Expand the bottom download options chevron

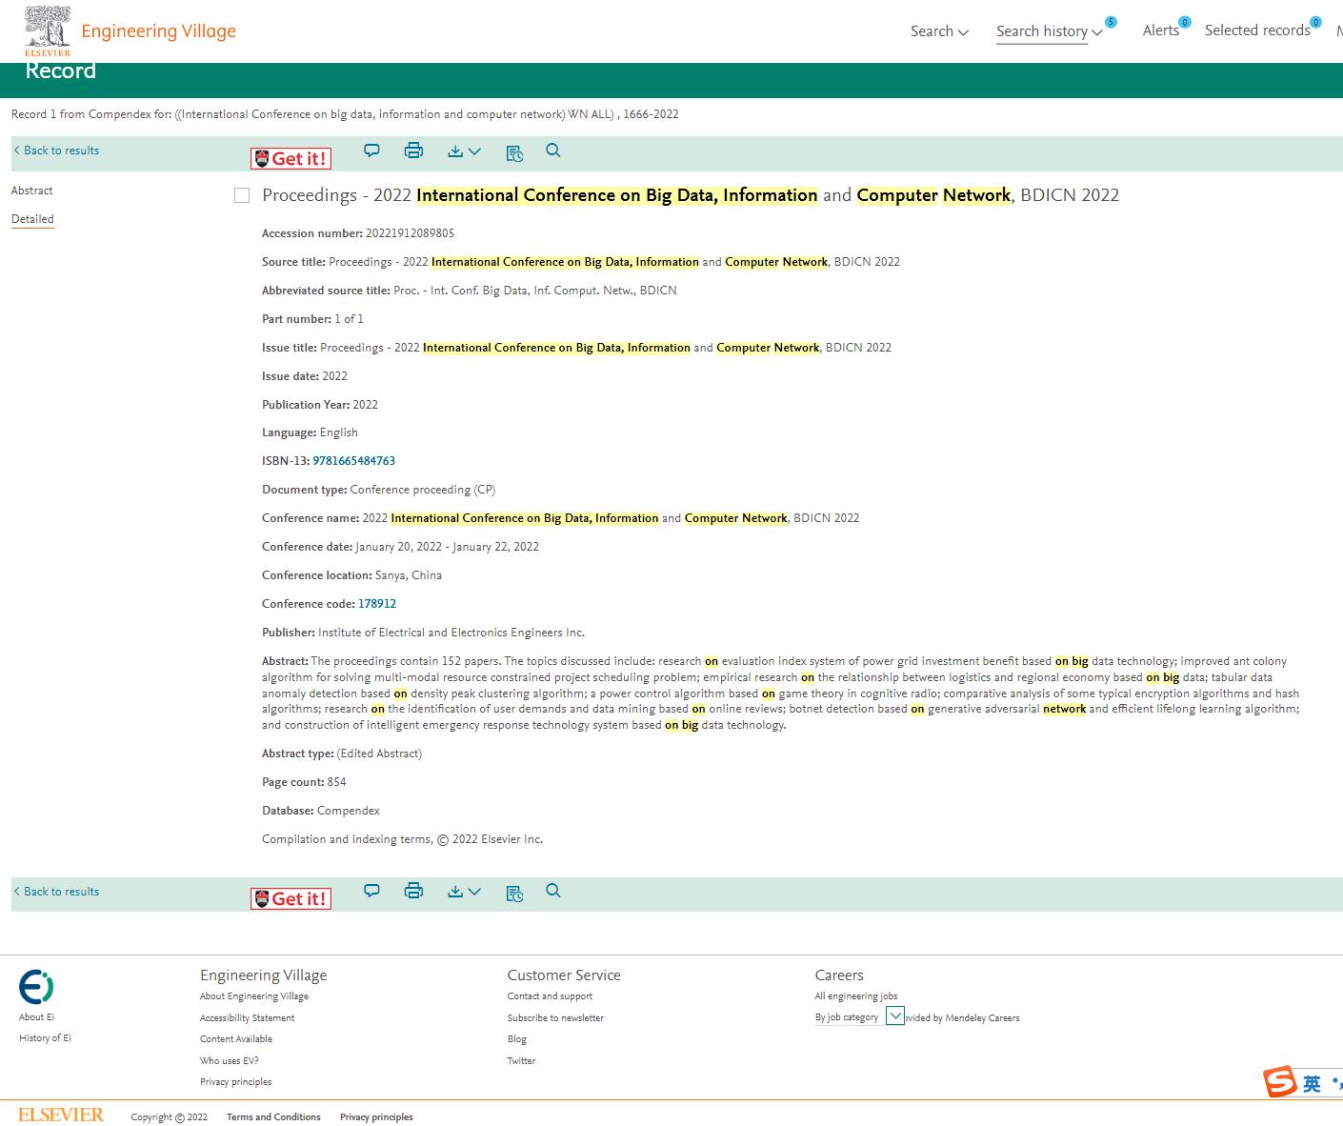[x=474, y=892]
